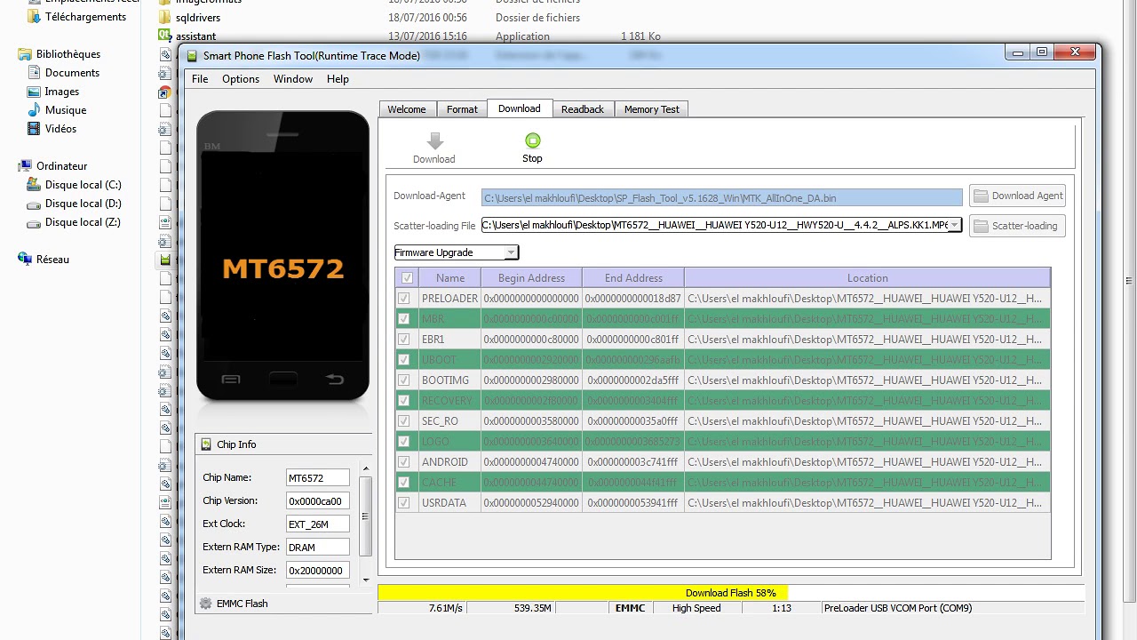Toggle the ANDROID checkbox
This screenshot has width=1137, height=640.
point(404,462)
